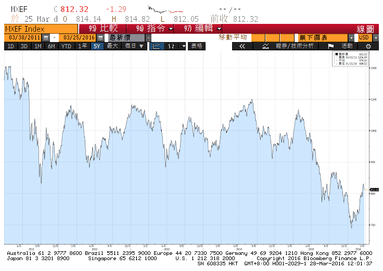Click the 812.32 last price axis label
This screenshot has height=271, width=383.
[x=375, y=189]
